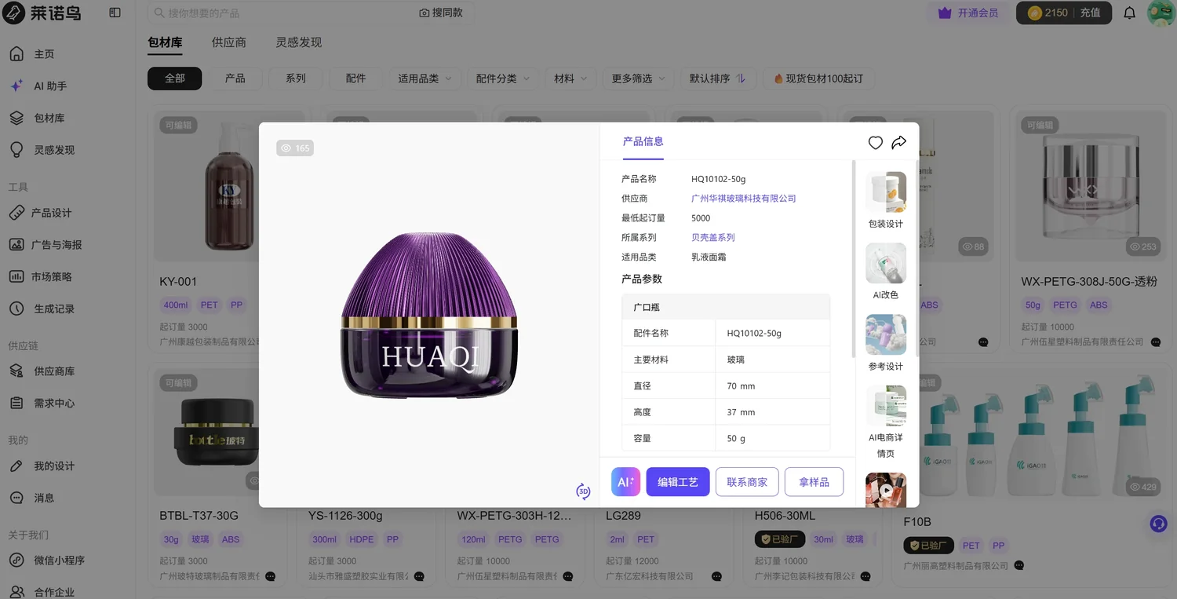The width and height of the screenshot is (1177, 599).
Task: Click the 50 g capacity value
Action: click(x=736, y=439)
